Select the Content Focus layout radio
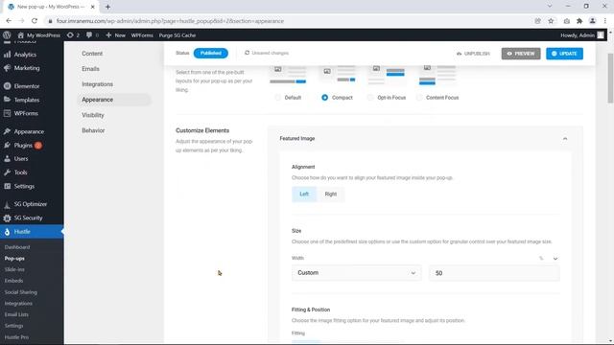The height and width of the screenshot is (345, 614). (419, 98)
